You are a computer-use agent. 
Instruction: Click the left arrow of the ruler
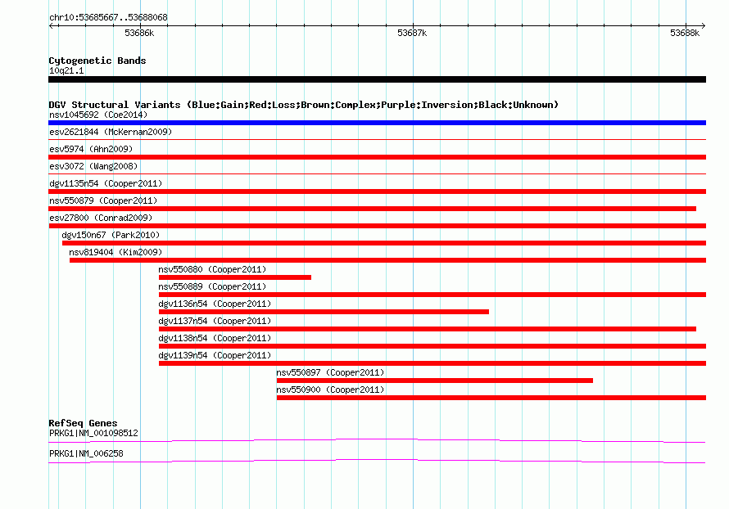click(x=51, y=25)
